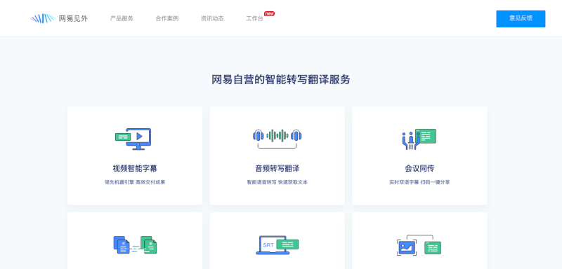Open the 音频转写翻译 title
562x269 pixels.
[277, 168]
